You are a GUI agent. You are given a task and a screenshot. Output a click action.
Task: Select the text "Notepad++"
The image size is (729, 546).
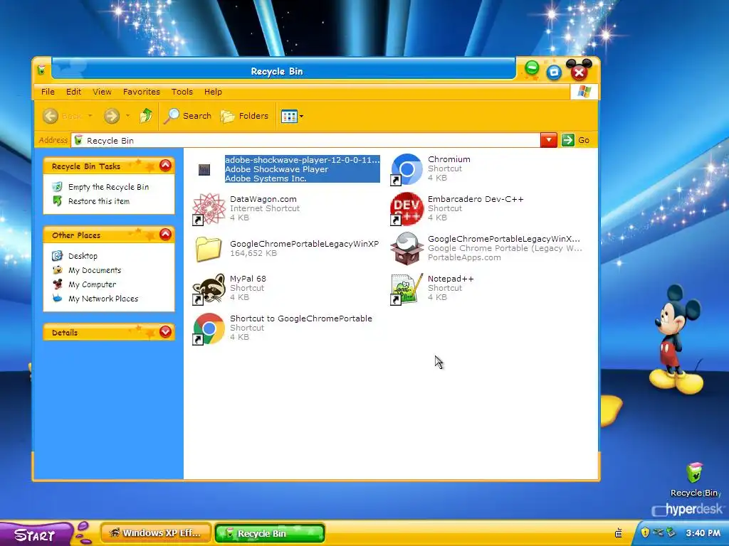[x=451, y=279]
